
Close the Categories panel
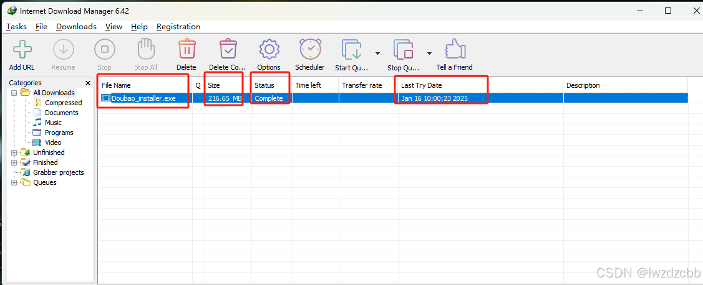88,83
